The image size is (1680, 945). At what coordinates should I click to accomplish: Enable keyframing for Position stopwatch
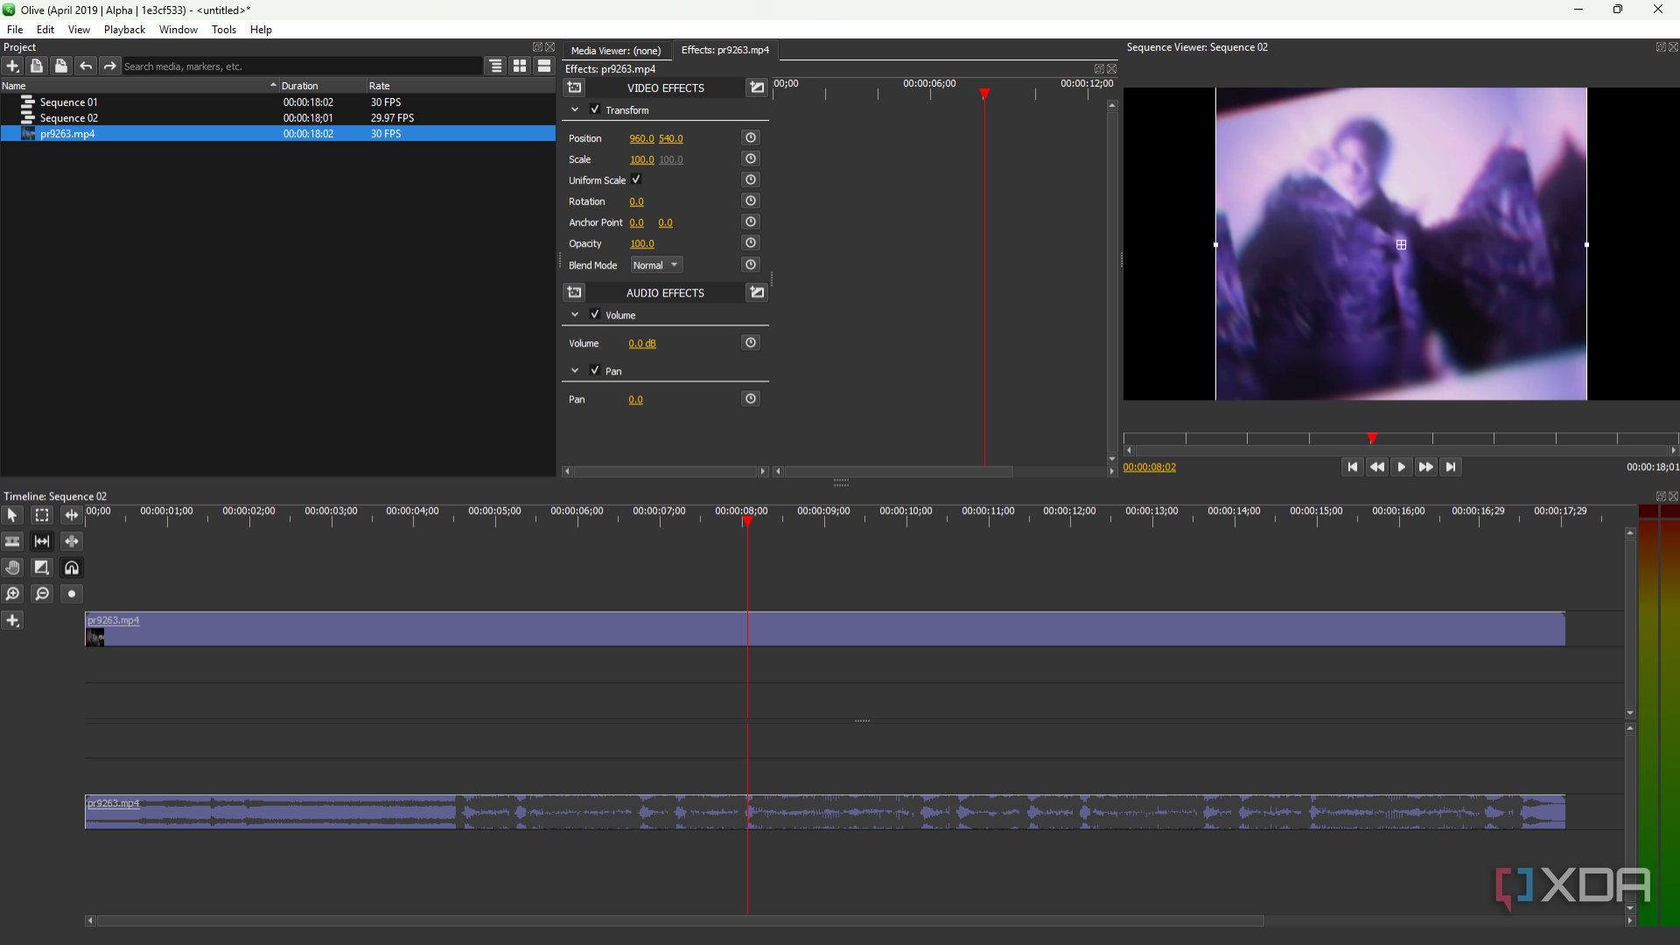(751, 137)
